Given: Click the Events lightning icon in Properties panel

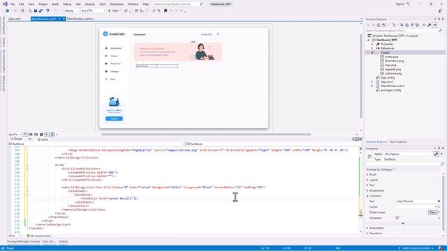Looking at the screenshot, I should (x=441, y=154).
